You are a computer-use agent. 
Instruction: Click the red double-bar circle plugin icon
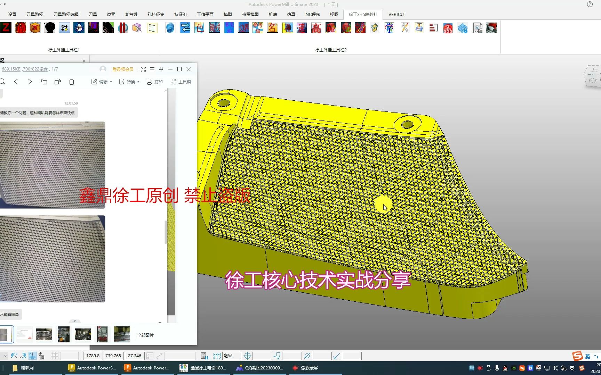(123, 28)
